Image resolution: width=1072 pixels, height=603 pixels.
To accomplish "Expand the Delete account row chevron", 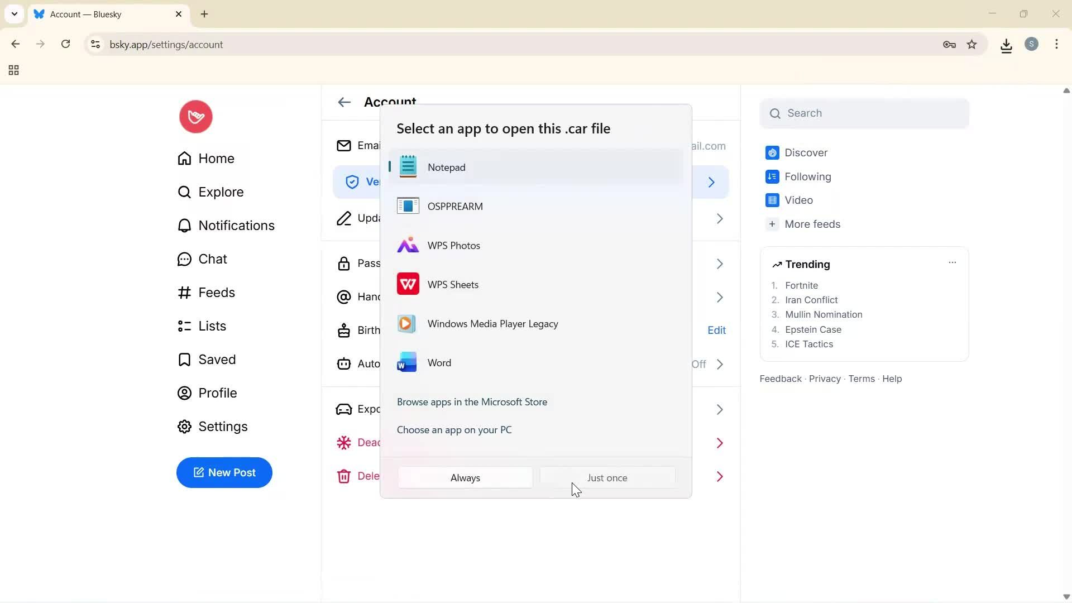I will (x=720, y=476).
